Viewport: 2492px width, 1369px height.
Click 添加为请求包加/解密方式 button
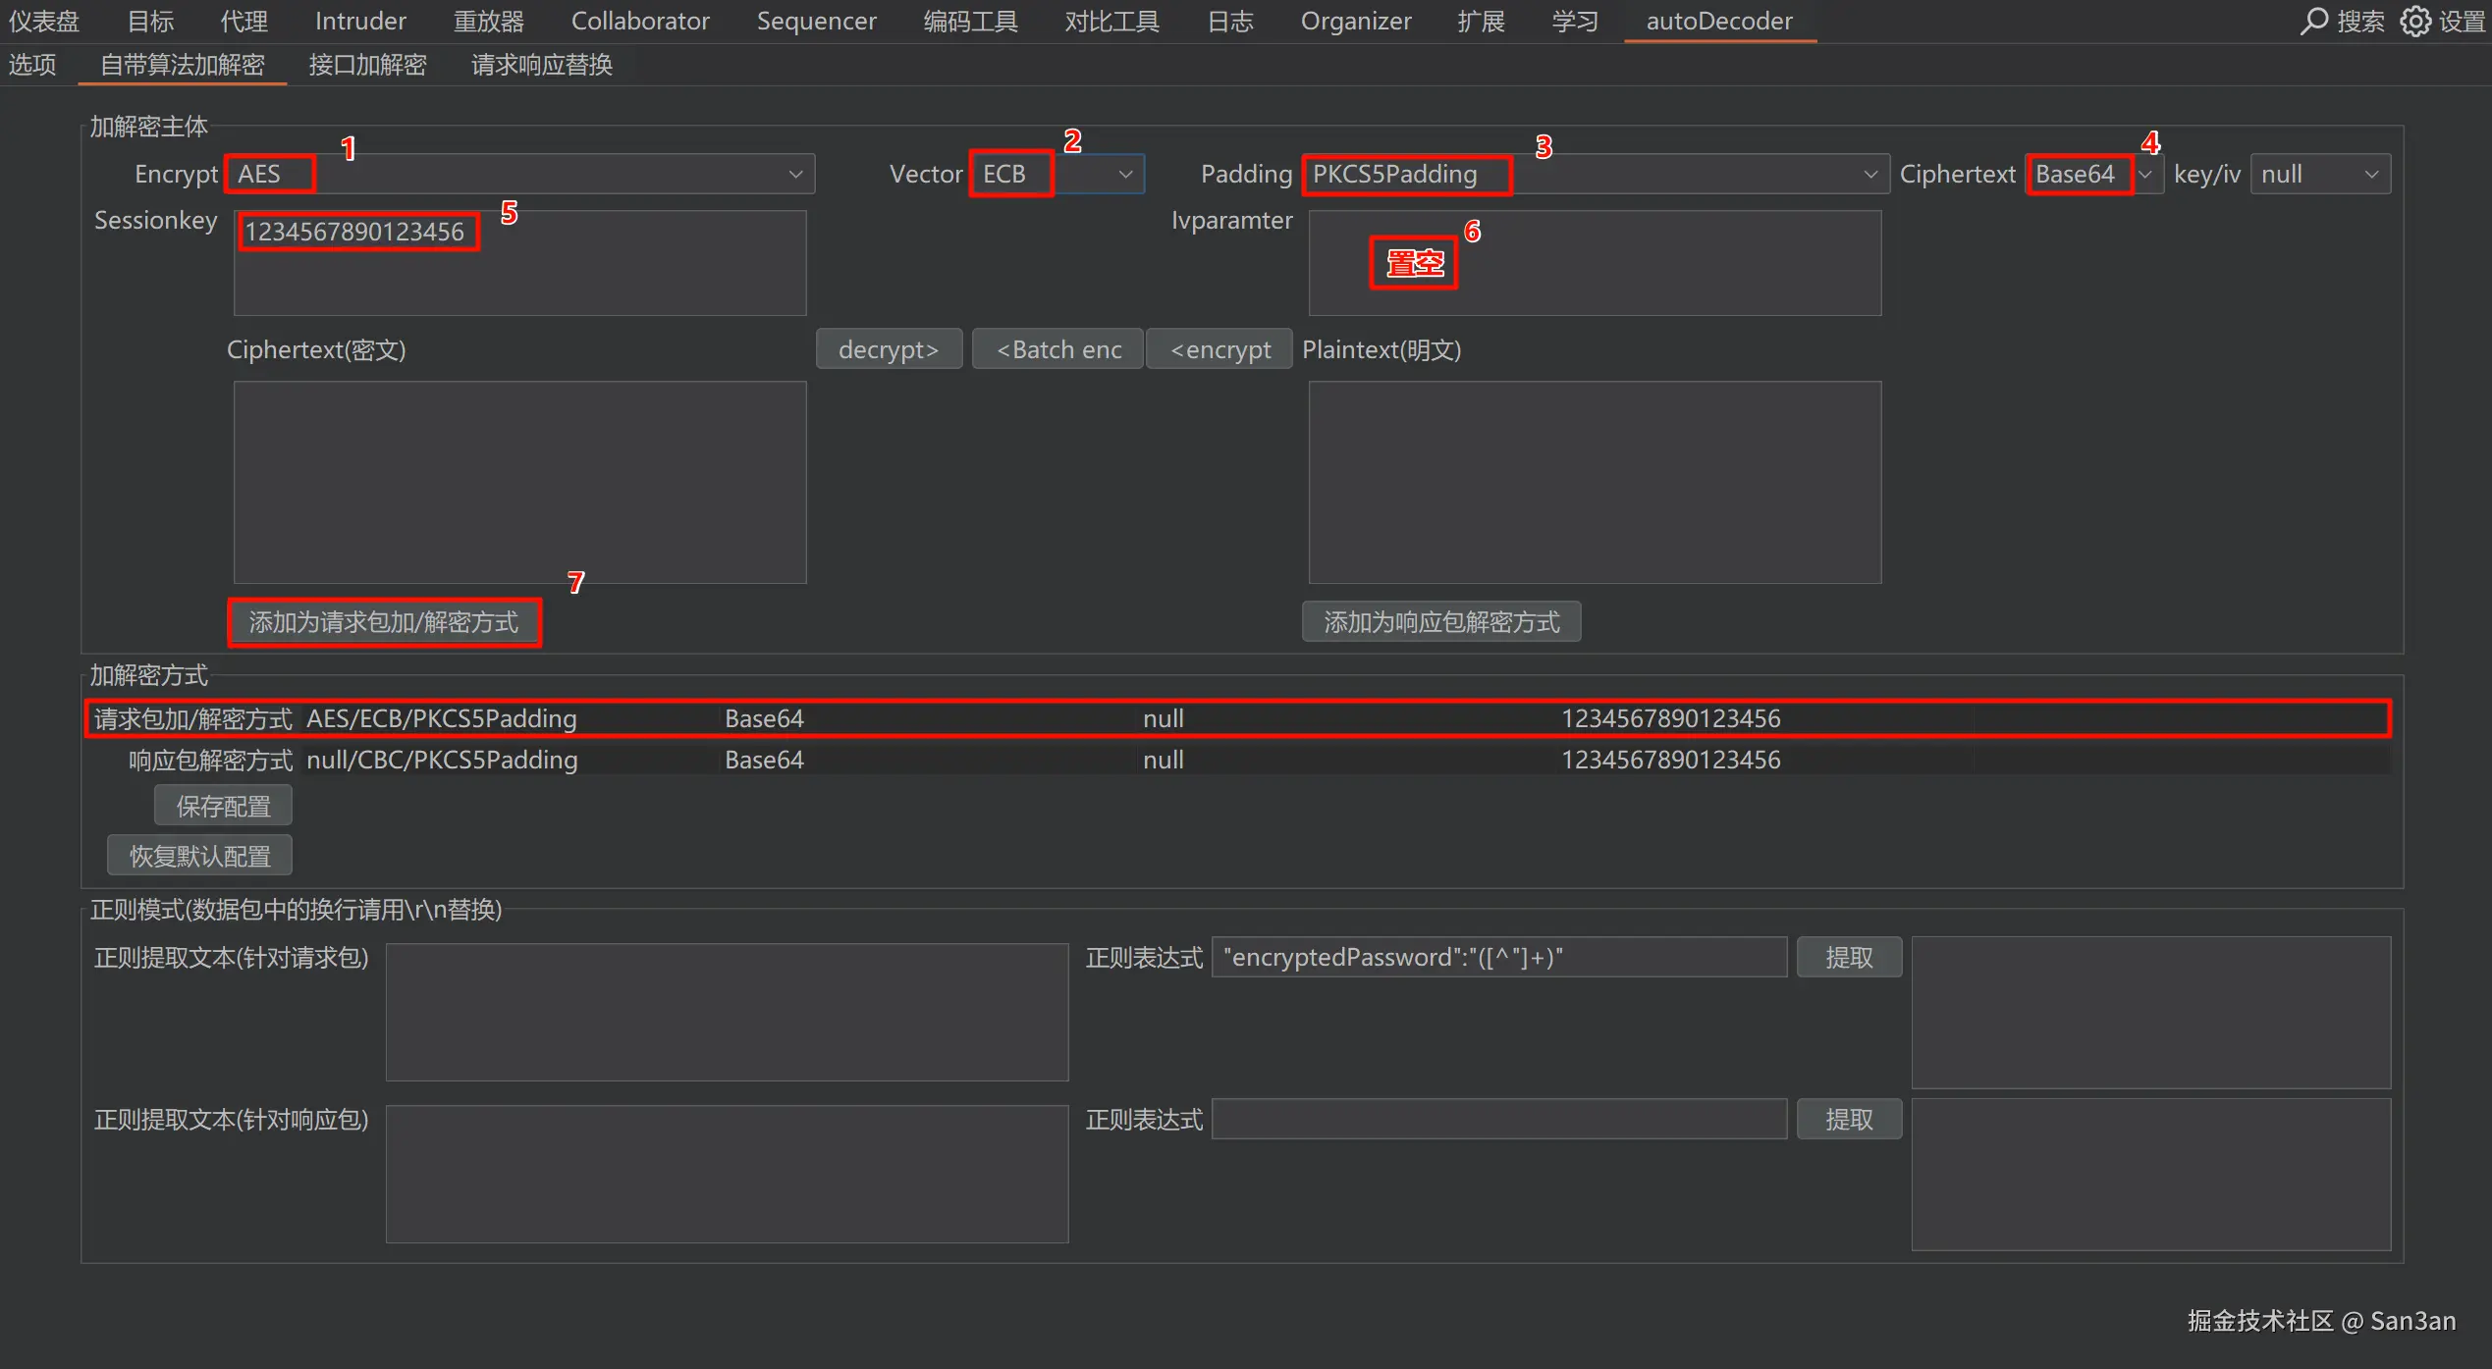384,622
